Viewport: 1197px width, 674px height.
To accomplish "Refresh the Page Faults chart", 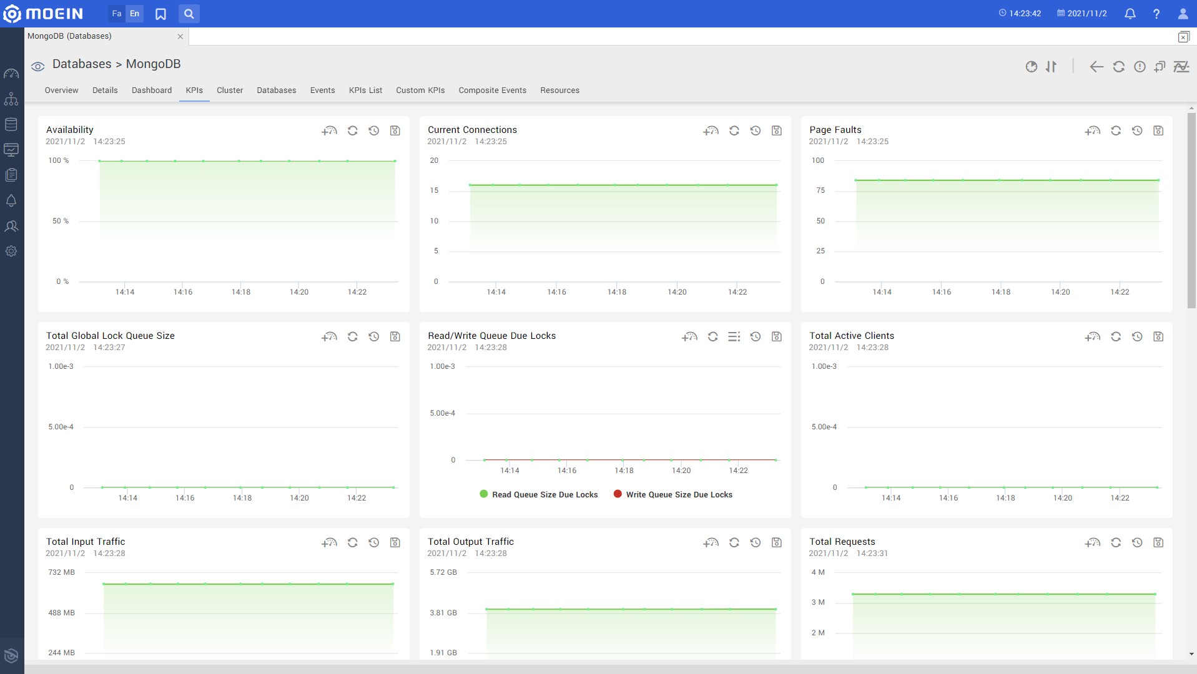I will tap(1116, 131).
